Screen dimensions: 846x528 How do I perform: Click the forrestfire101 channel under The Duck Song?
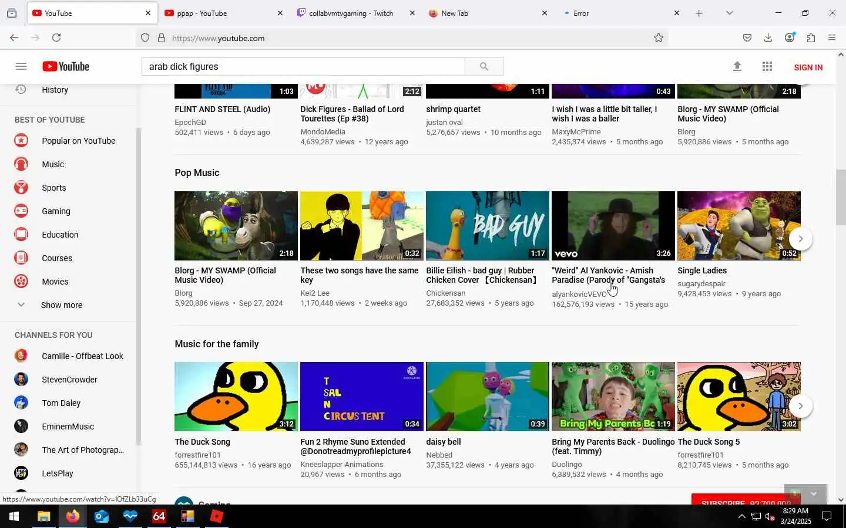(197, 455)
